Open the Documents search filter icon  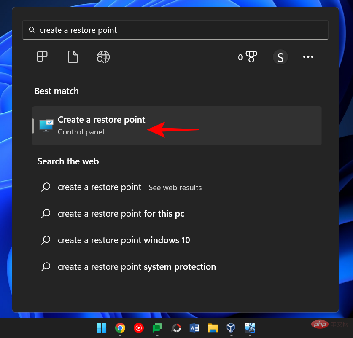click(73, 57)
